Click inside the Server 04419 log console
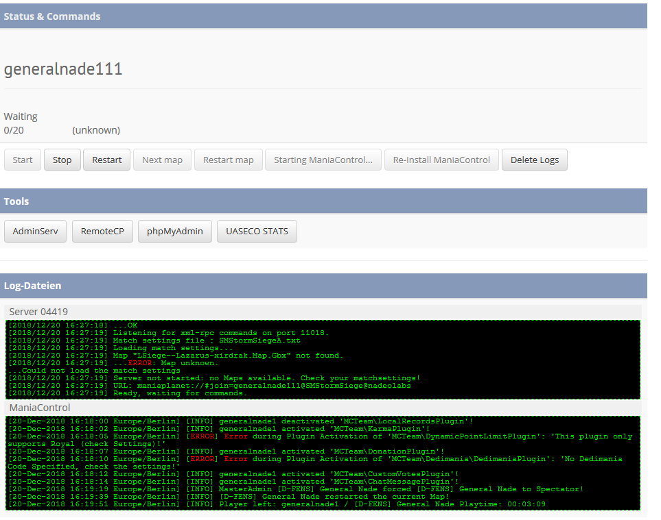This screenshot has width=661, height=520. pos(323,360)
